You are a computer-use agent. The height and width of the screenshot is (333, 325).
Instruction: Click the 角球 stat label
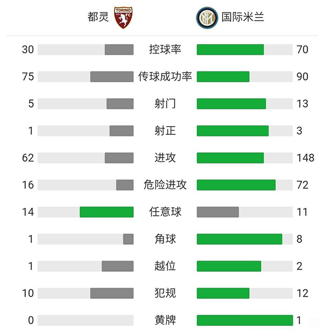point(165,239)
